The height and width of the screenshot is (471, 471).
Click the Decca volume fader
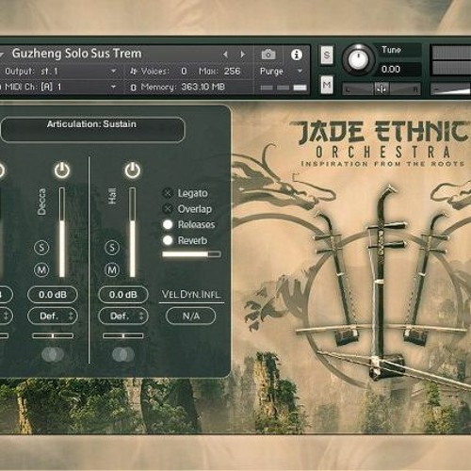pos(62,233)
